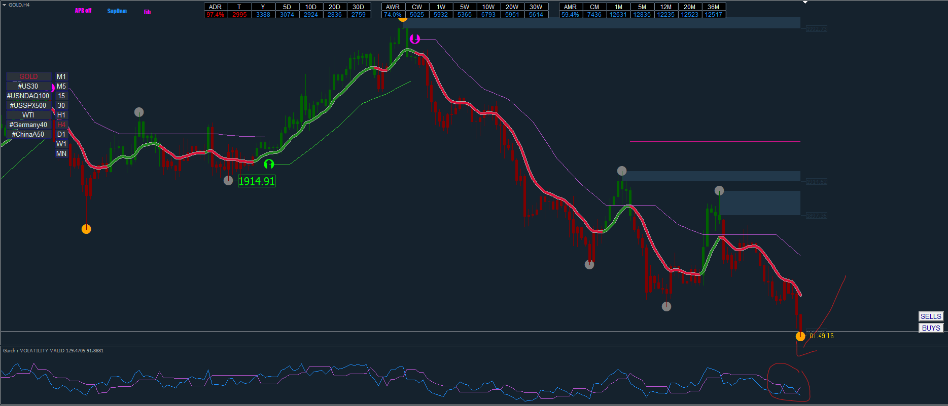Click the 1914.62 zone price label
Viewport: 948px width, 406px height.
coord(817,181)
